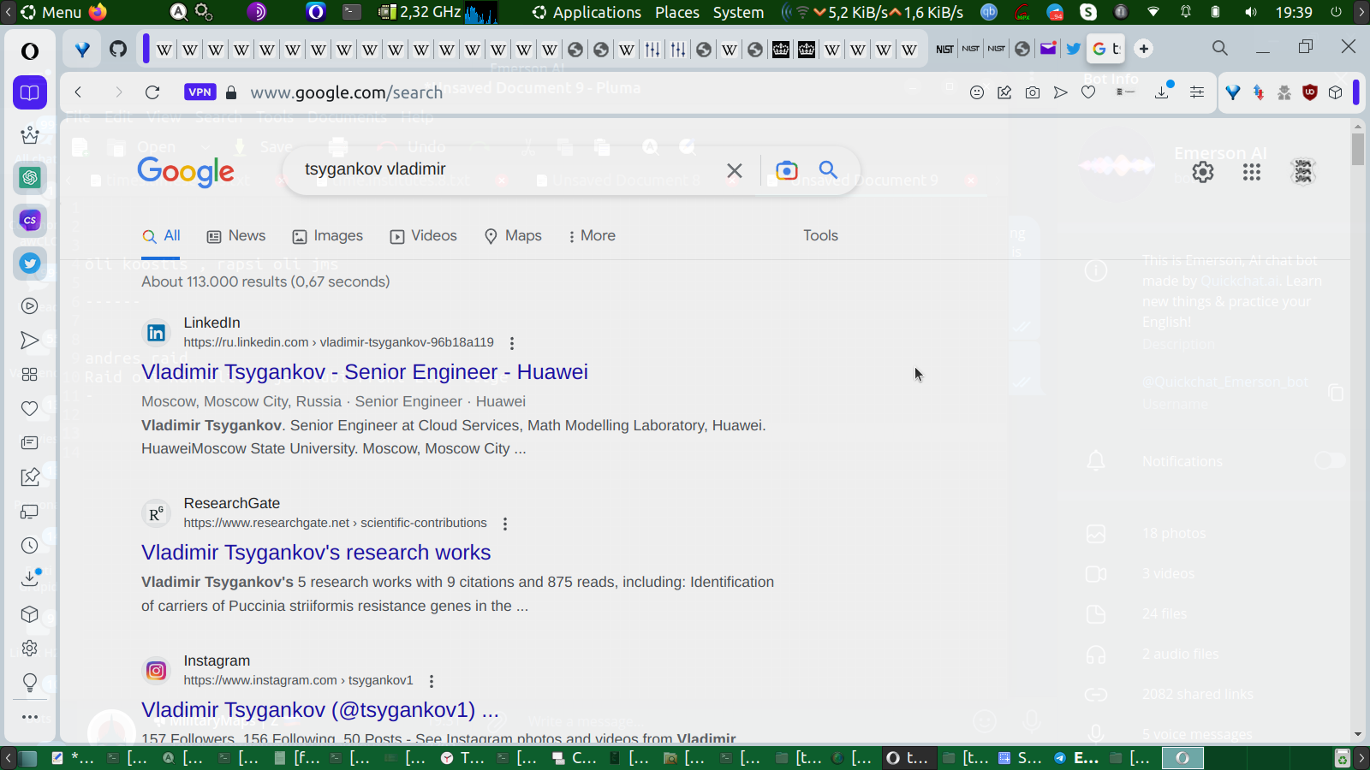Open the Player sidebar icon

30,305
